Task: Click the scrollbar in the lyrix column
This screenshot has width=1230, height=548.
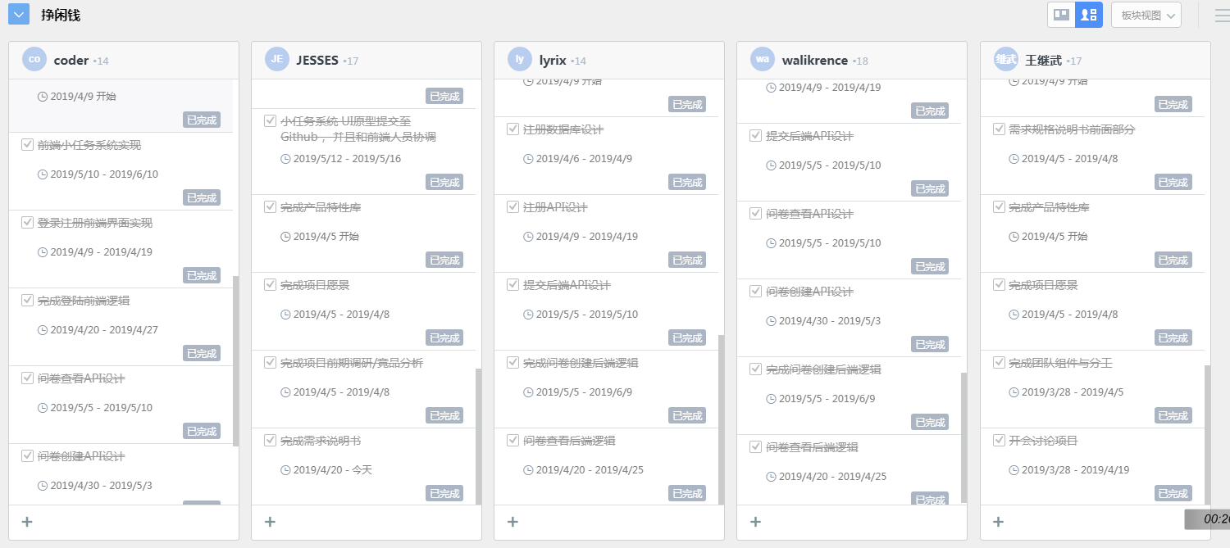Action: [721, 419]
